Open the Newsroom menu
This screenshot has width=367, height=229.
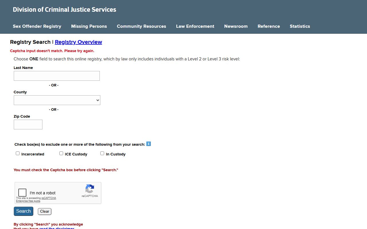point(236,26)
